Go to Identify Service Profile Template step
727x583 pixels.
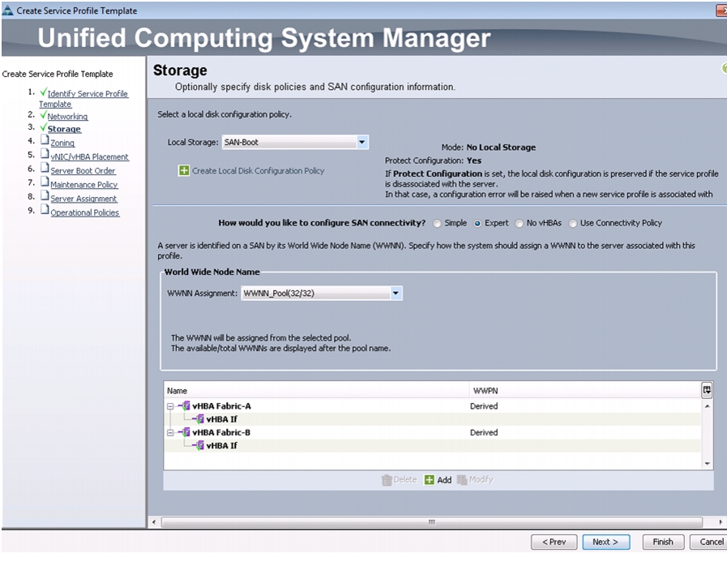[x=83, y=99]
